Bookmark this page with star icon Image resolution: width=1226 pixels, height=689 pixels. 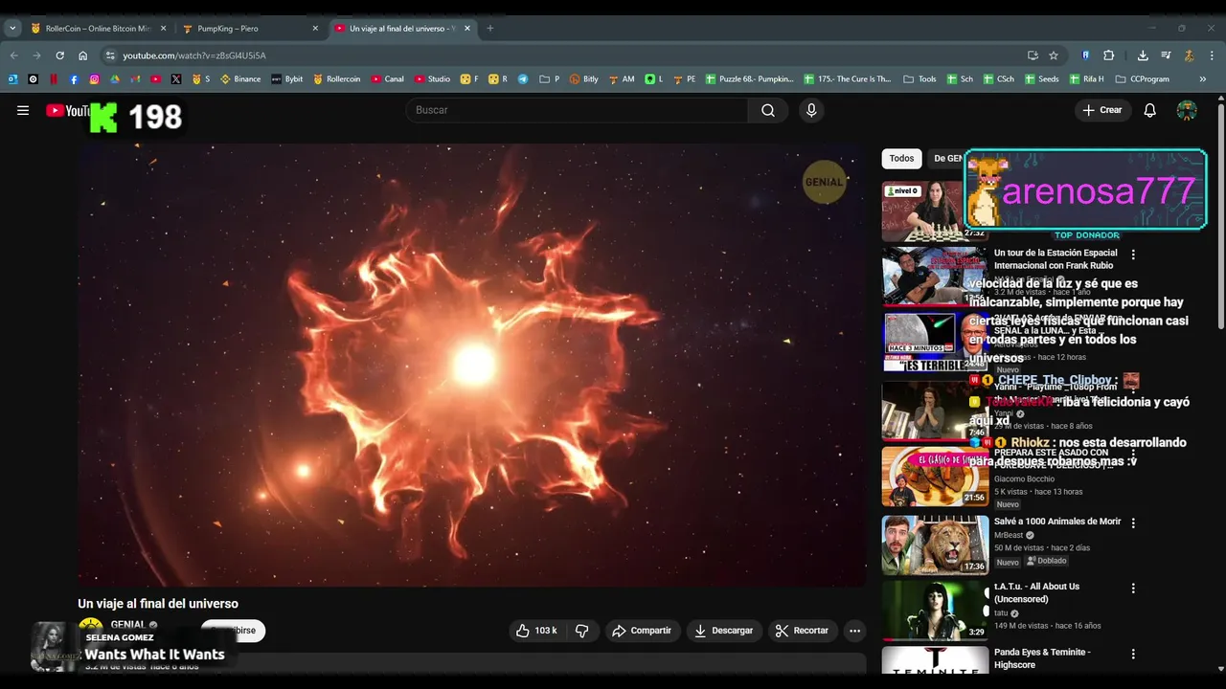(x=1054, y=56)
